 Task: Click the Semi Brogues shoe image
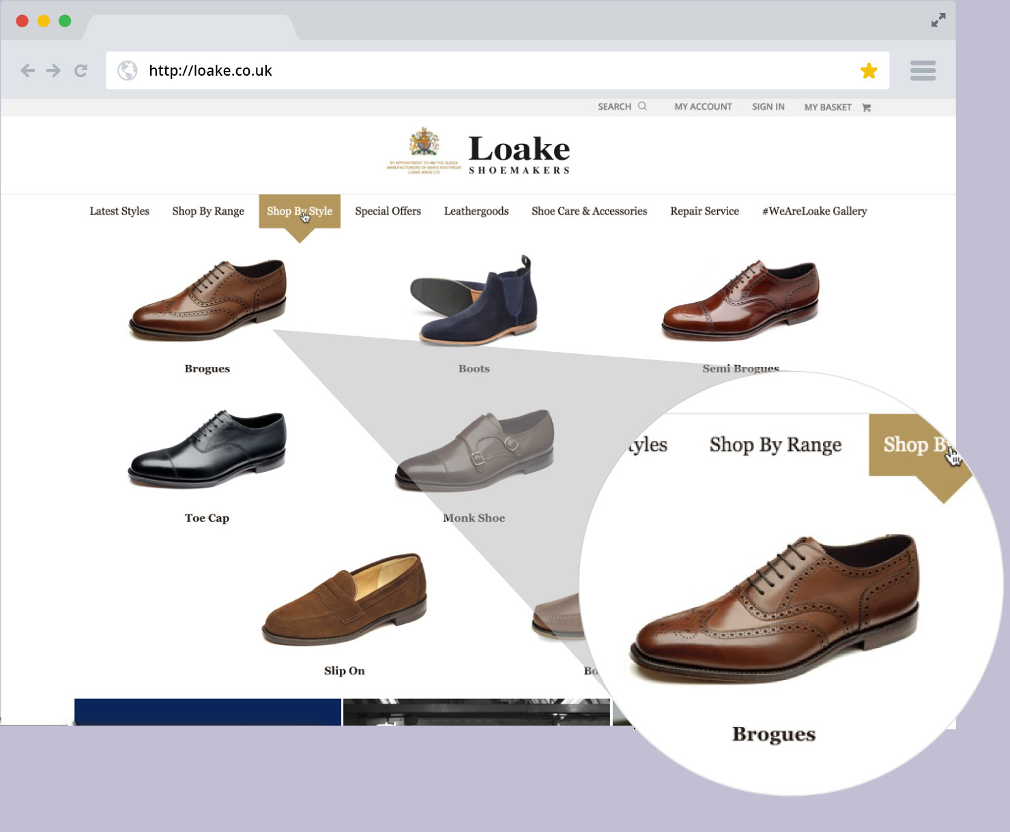pos(740,299)
